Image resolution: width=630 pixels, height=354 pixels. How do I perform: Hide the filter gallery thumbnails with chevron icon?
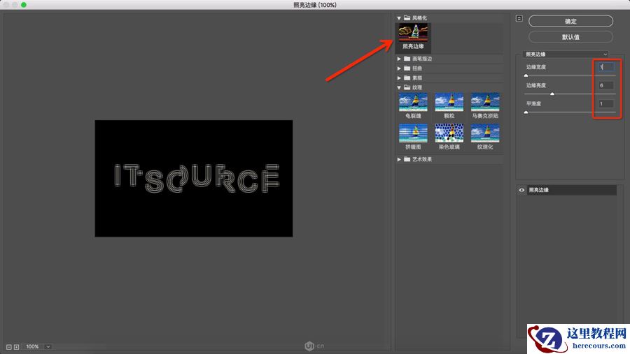point(519,18)
